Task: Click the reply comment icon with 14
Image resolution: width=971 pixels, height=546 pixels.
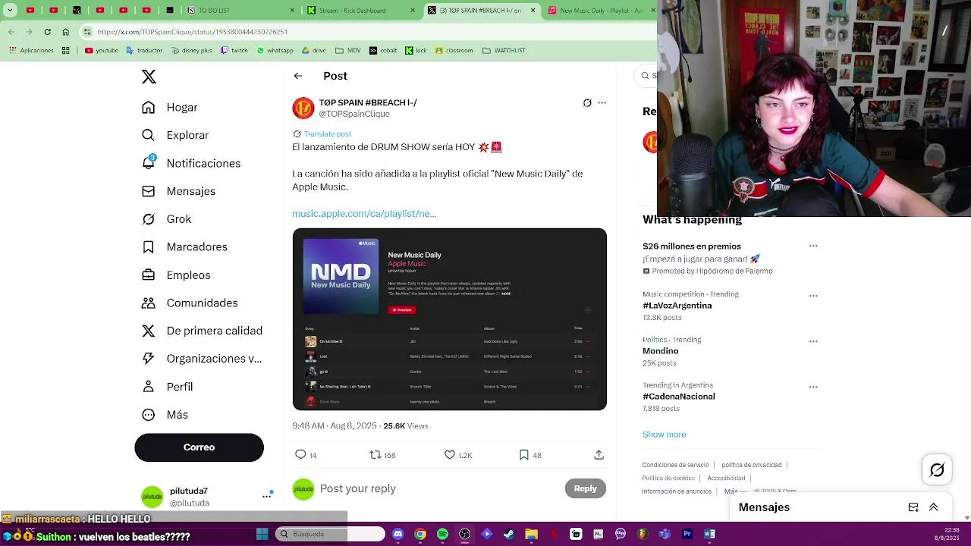Action: (x=300, y=455)
